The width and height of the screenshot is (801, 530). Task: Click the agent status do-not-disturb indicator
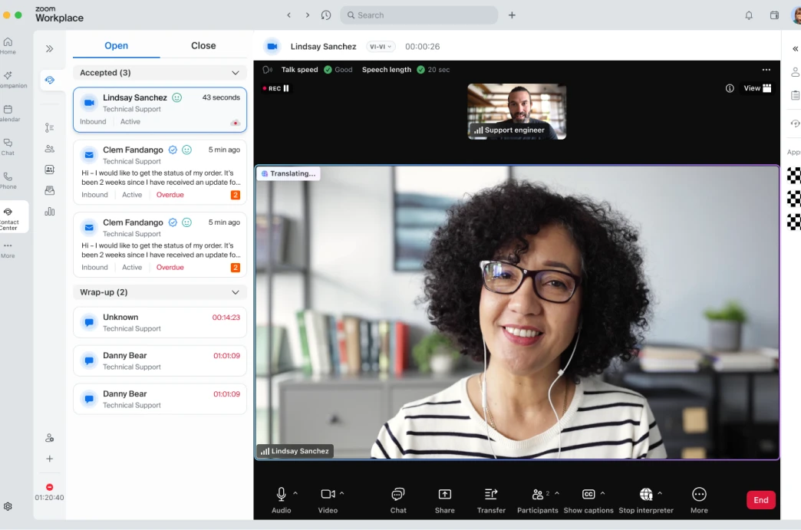click(x=50, y=487)
